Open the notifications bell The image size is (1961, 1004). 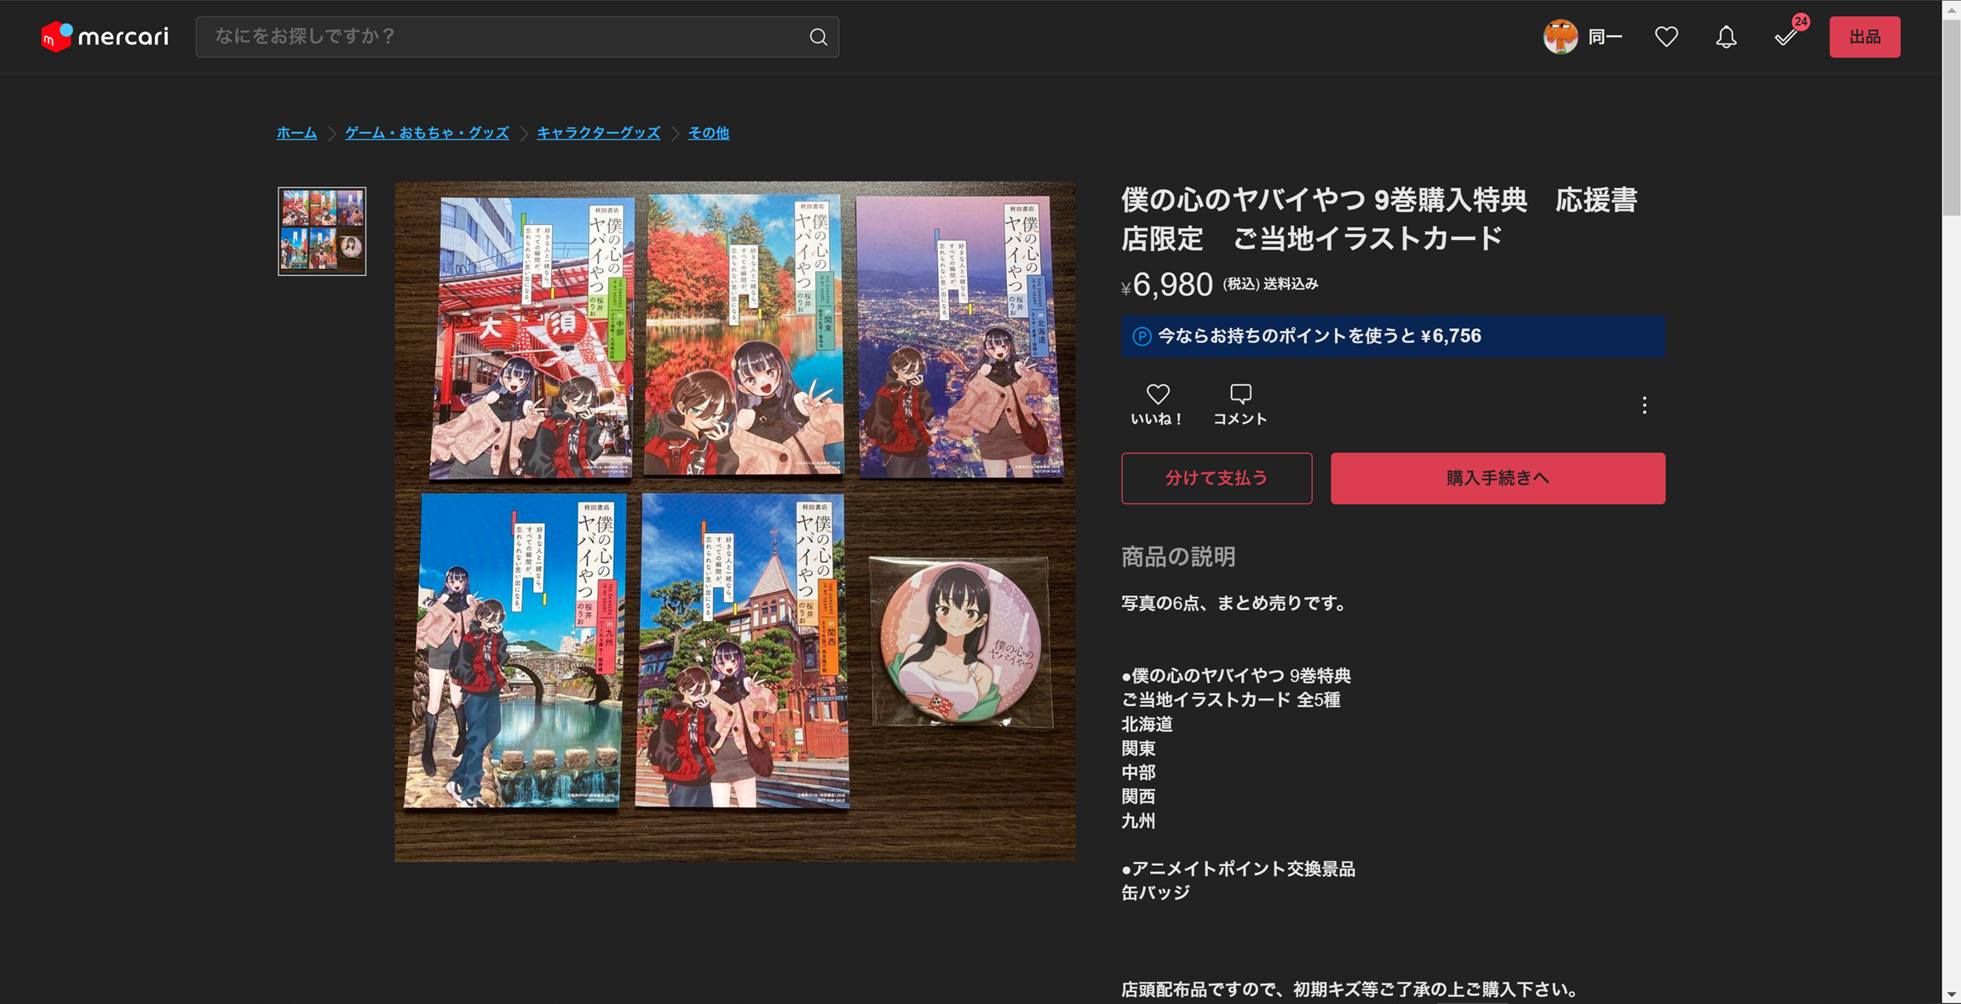tap(1726, 37)
